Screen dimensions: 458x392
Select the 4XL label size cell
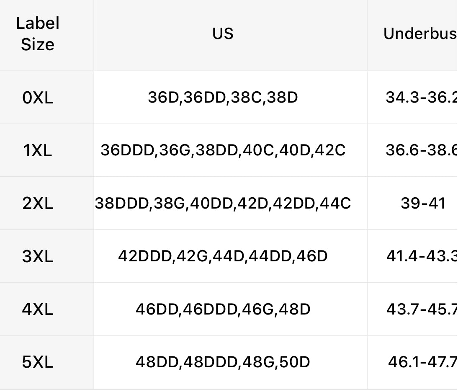click(x=38, y=309)
